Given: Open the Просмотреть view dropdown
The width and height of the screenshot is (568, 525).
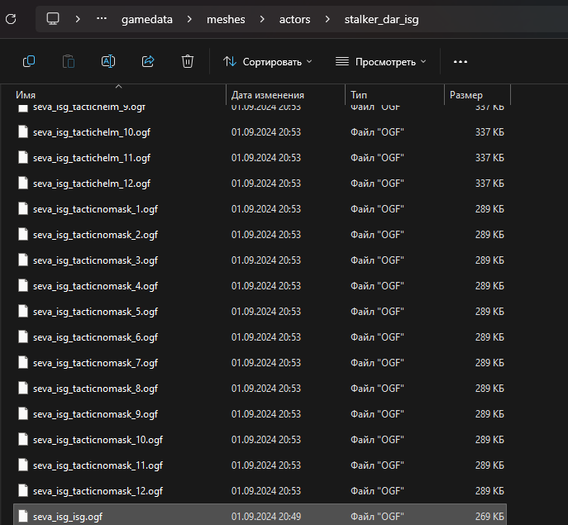Looking at the screenshot, I should [380, 61].
